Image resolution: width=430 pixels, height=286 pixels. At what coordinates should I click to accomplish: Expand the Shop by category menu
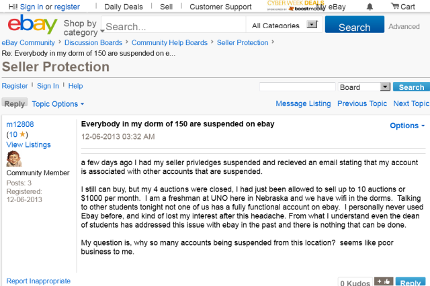click(83, 28)
